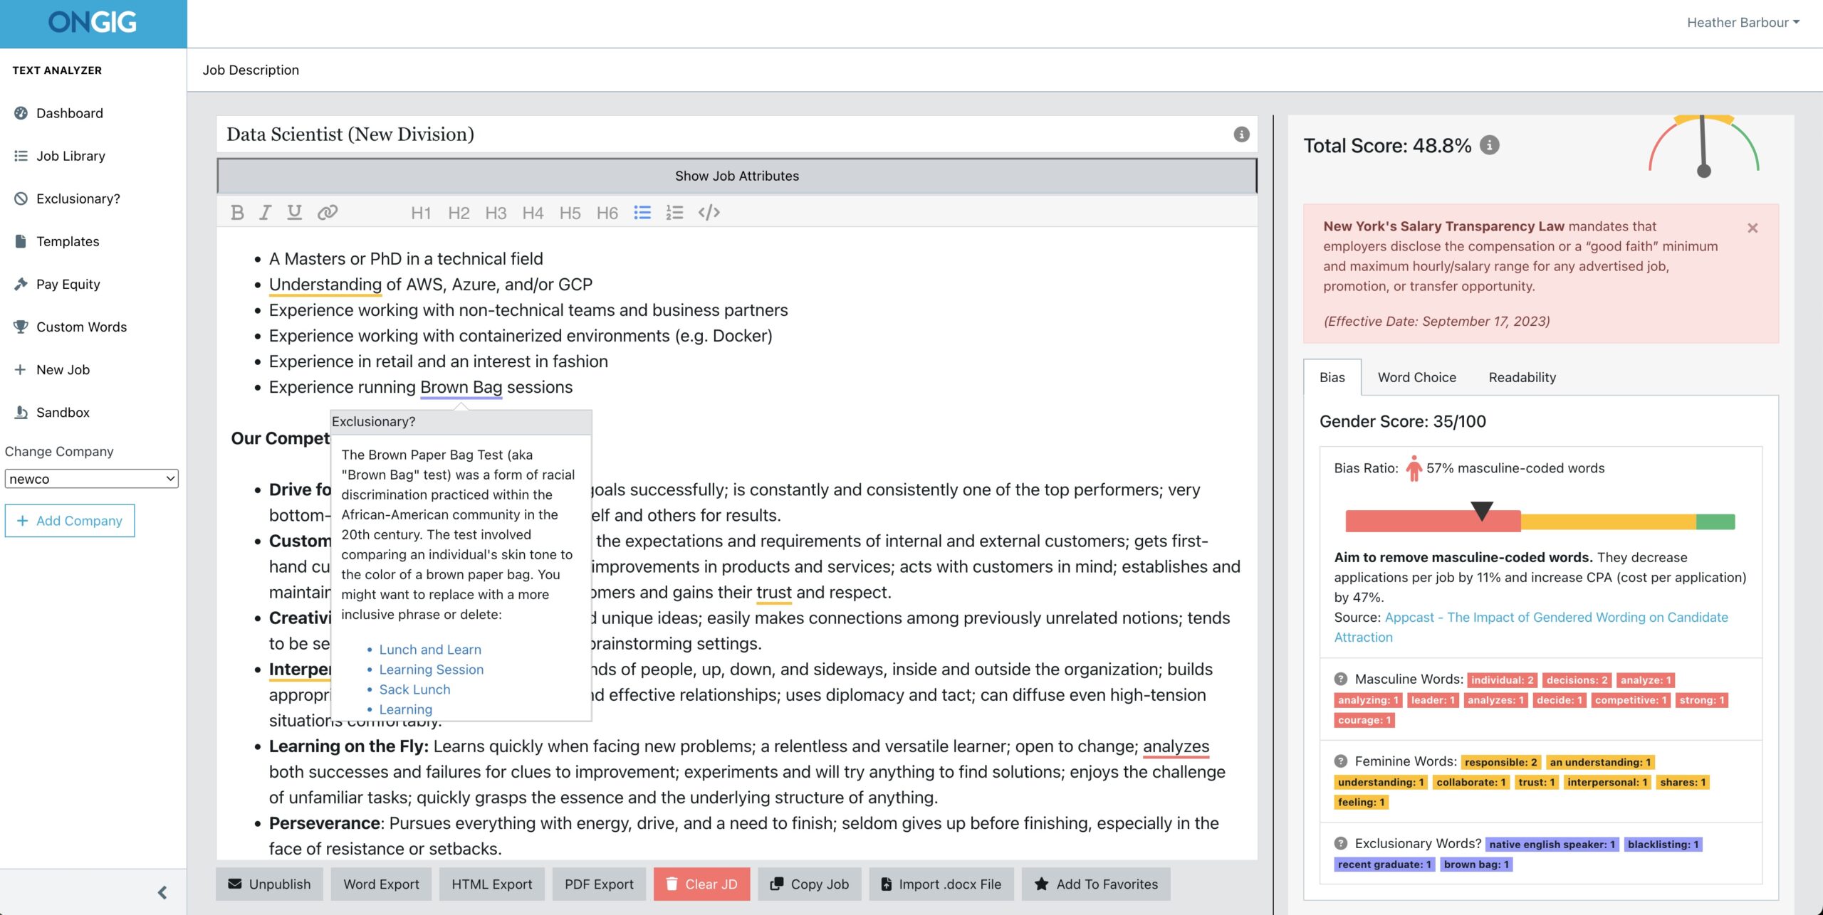The height and width of the screenshot is (915, 1823).
Task: Click the exclusionary tag 'native english speaker: 1'
Action: (1552, 844)
